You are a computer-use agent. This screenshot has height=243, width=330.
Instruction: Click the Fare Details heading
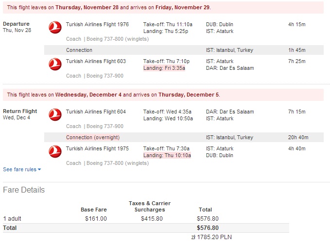coord(24,190)
